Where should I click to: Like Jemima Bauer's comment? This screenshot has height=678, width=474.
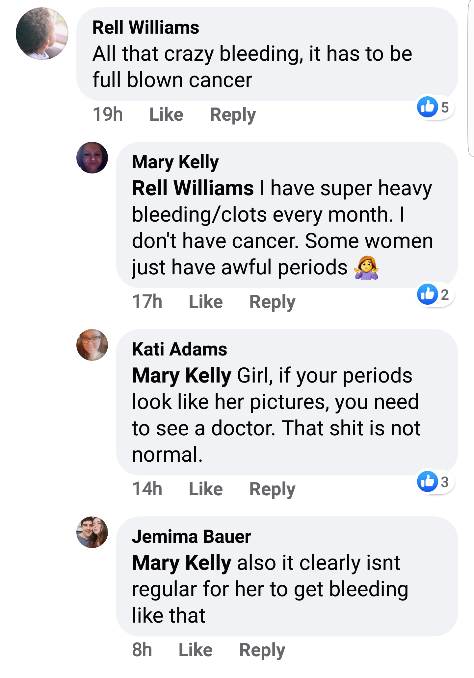click(x=196, y=650)
